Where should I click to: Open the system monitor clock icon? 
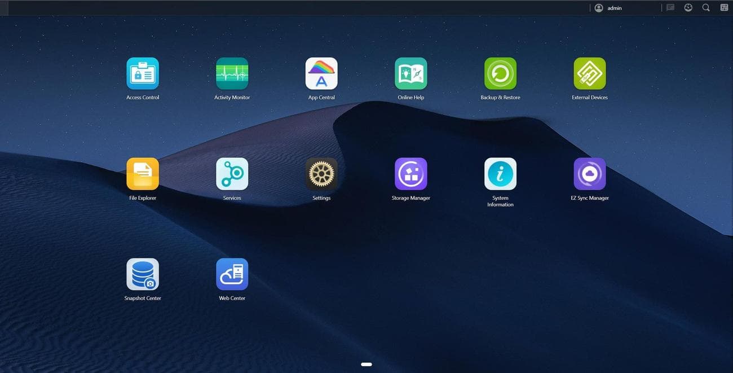(x=688, y=7)
